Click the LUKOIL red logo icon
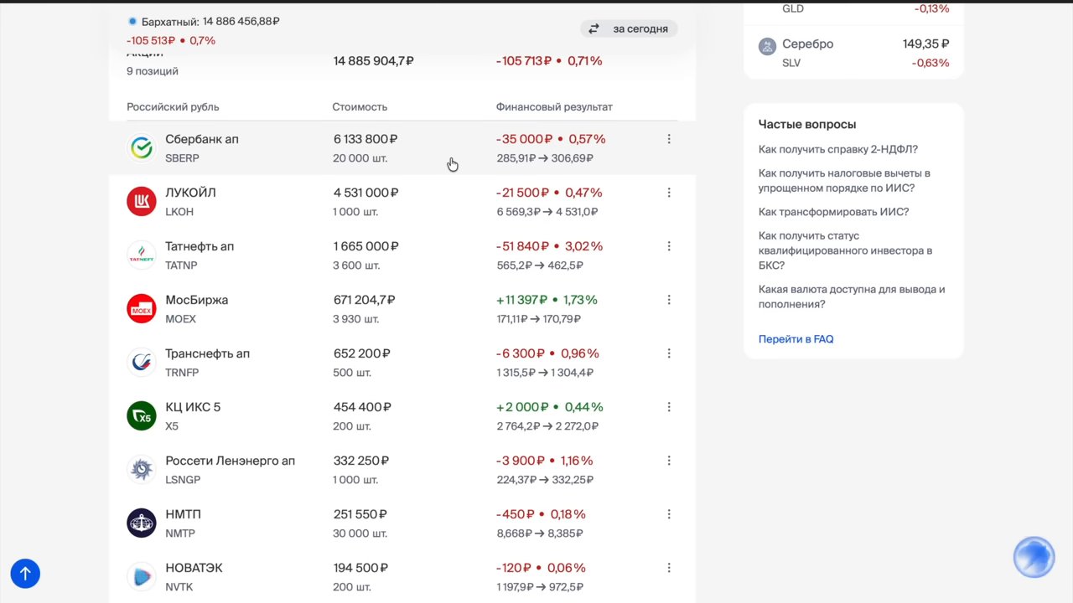 tap(142, 202)
